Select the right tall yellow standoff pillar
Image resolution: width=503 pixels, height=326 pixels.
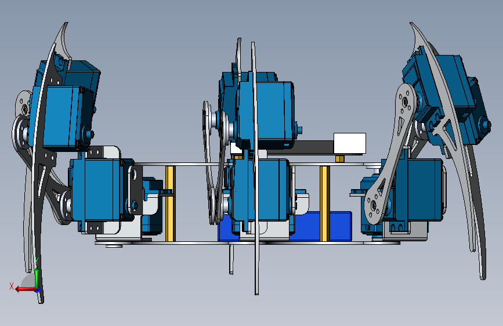pos(325,204)
